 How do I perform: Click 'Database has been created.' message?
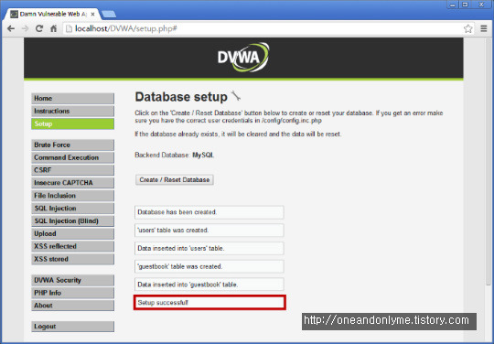point(209,212)
